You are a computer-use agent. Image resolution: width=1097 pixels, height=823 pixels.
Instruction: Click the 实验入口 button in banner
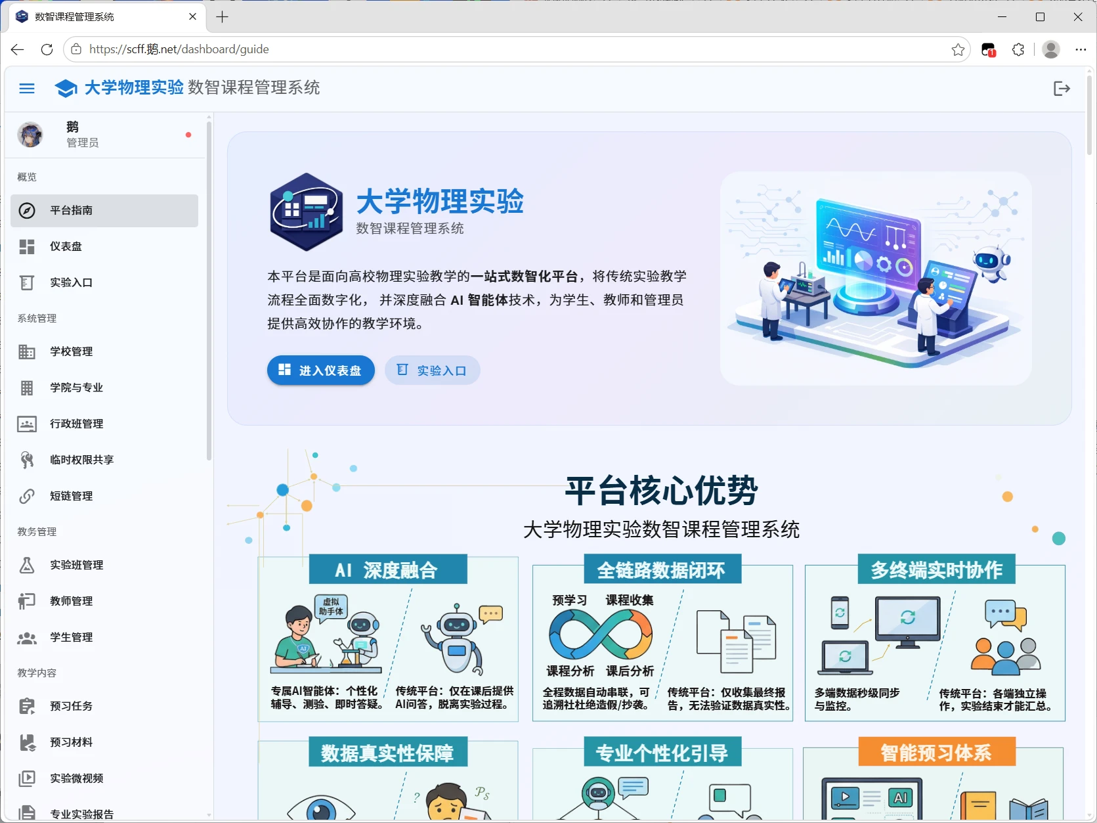pyautogui.click(x=432, y=370)
